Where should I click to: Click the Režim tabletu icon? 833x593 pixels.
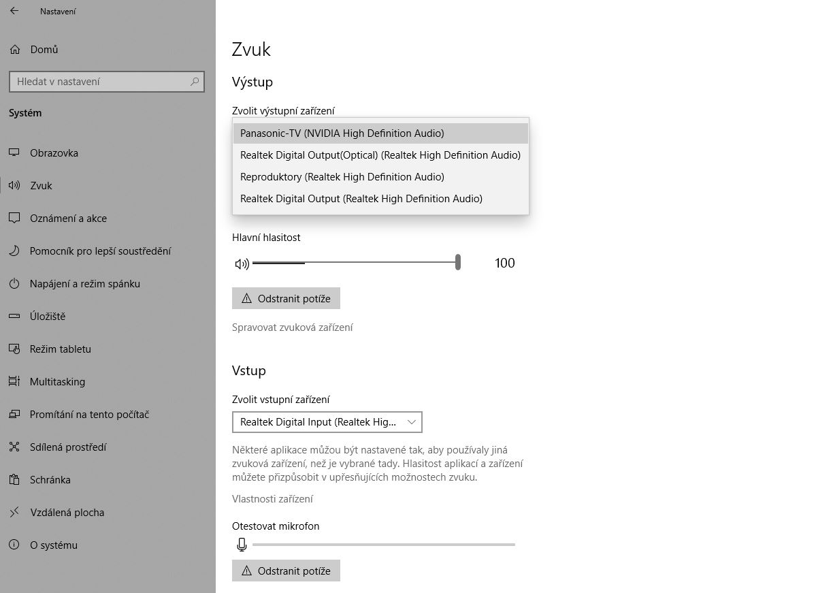pyautogui.click(x=14, y=349)
